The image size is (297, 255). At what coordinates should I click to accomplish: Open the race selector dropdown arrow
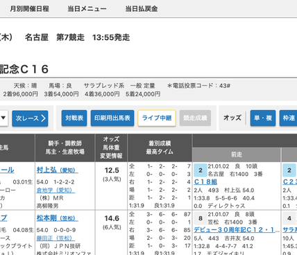tap(3, 118)
